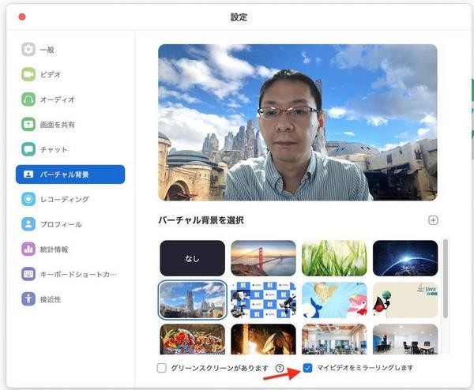Viewport: 474px width, 390px height.
Task: Close the settings window with red button
Action: pos(22,17)
